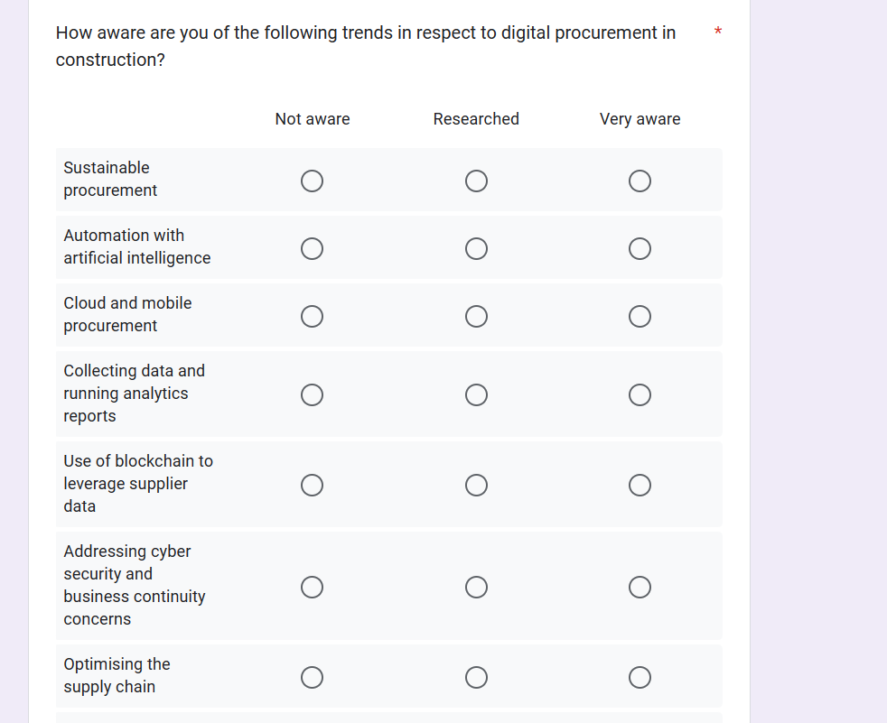
Task: Pick 'Researched' for Cloud and mobile procurement
Action: point(477,316)
